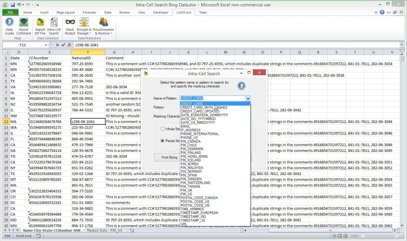The height and width of the screenshot is (241, 407).
Task: Click the Undo icon in title bar
Action: click(x=19, y=5)
